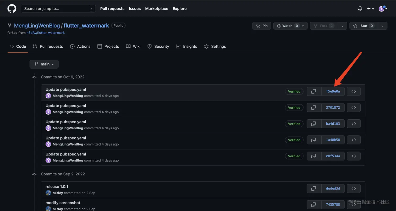Open the modify screenshot commit title

click(x=63, y=203)
